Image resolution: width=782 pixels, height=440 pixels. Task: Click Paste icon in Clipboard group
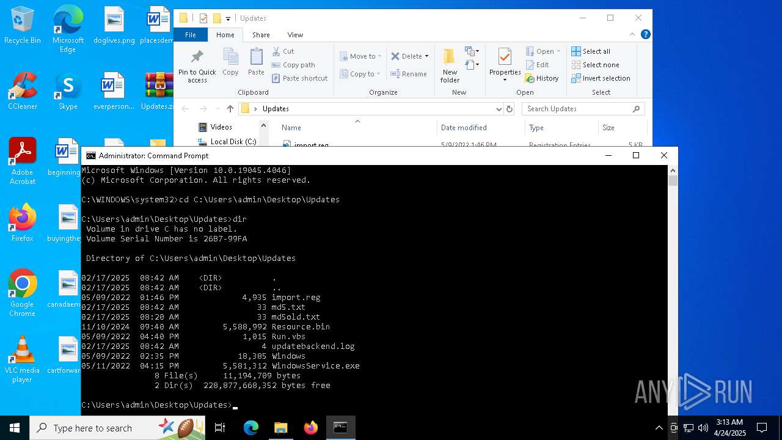(x=256, y=62)
